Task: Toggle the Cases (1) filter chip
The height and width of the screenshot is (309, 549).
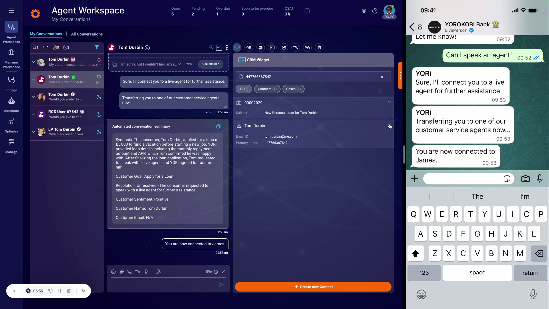Action: 293,89
